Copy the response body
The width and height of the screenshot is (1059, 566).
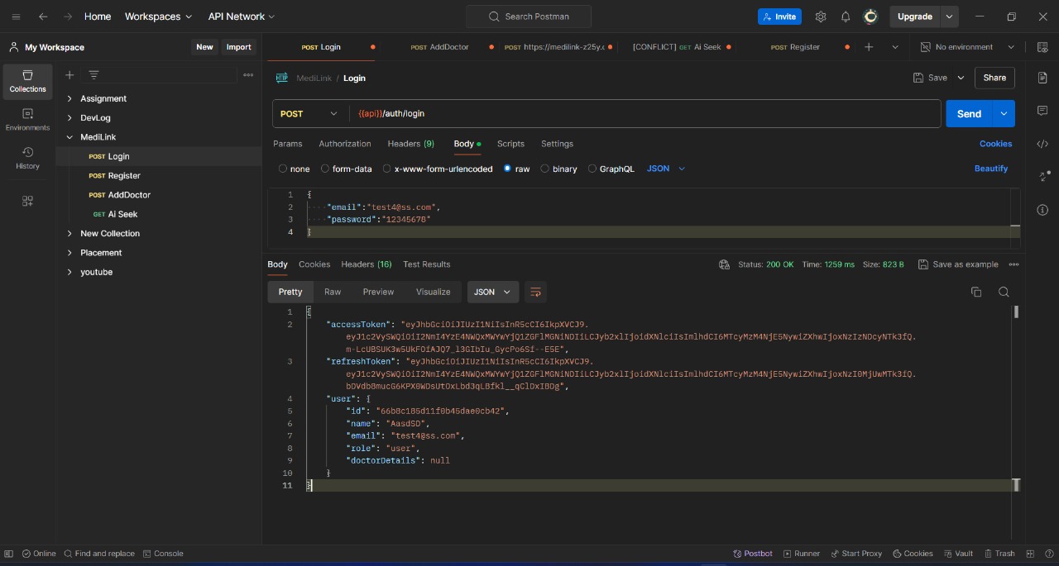976,292
